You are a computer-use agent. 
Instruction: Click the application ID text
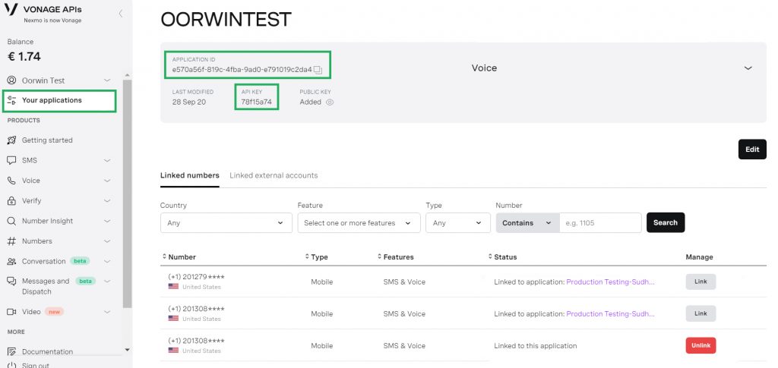(x=242, y=70)
